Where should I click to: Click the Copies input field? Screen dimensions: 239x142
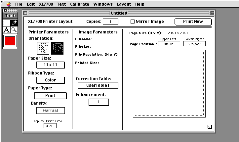(110, 22)
